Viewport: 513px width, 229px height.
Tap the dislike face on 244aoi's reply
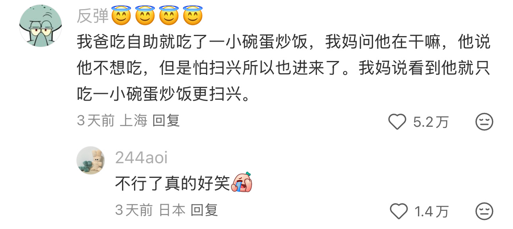click(484, 211)
